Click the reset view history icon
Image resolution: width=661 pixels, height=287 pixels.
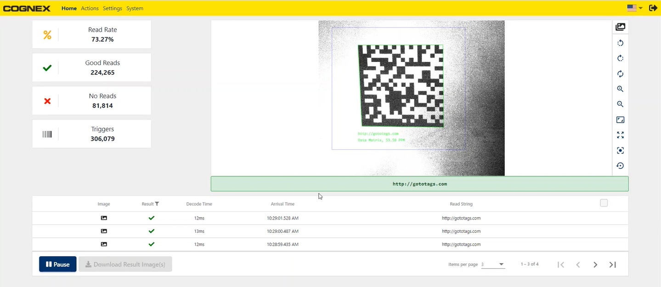click(620, 166)
